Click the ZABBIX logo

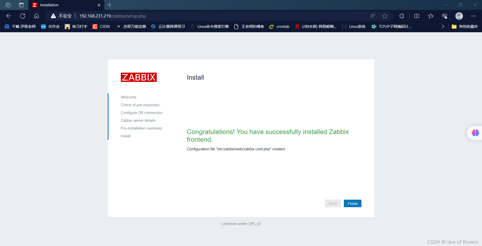point(139,77)
